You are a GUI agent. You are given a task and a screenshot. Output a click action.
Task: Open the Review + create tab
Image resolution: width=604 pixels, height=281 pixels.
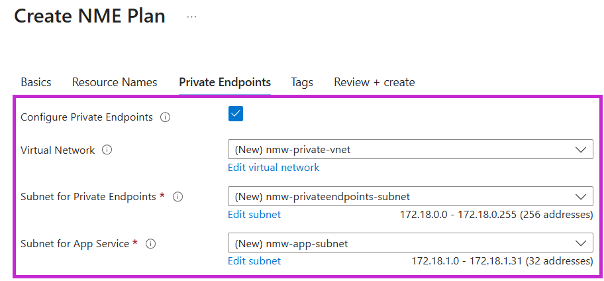tap(374, 82)
